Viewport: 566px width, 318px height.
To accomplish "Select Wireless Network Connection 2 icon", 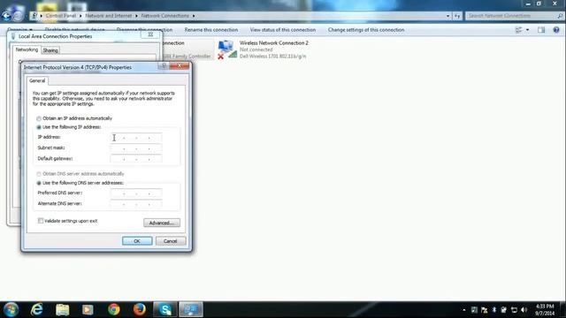I will coord(227,49).
